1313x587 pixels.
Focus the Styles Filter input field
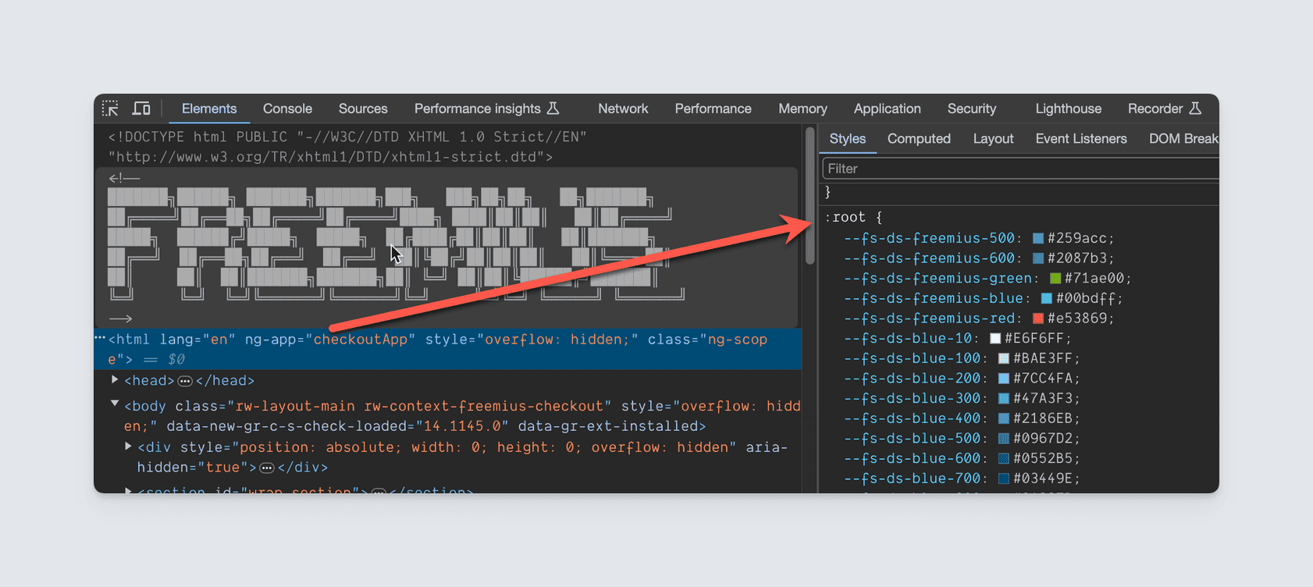1020,169
